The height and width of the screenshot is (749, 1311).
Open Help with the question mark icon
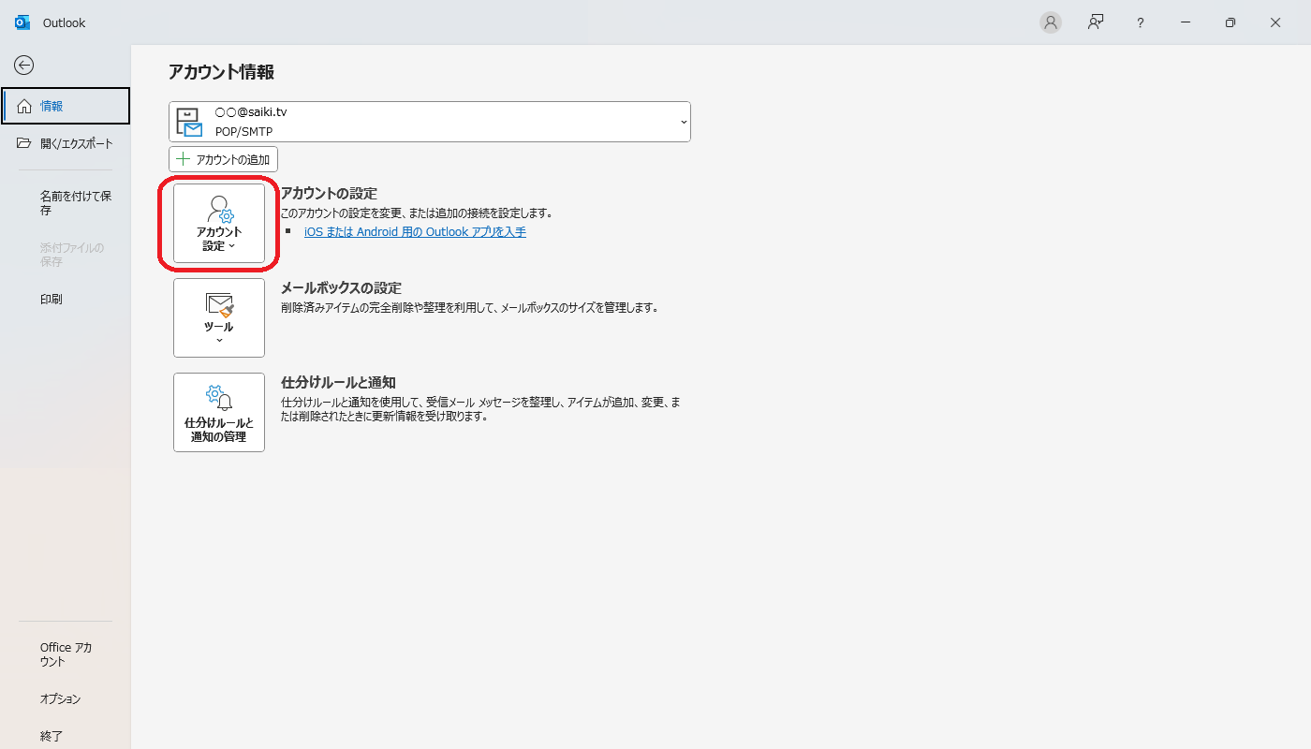point(1140,22)
